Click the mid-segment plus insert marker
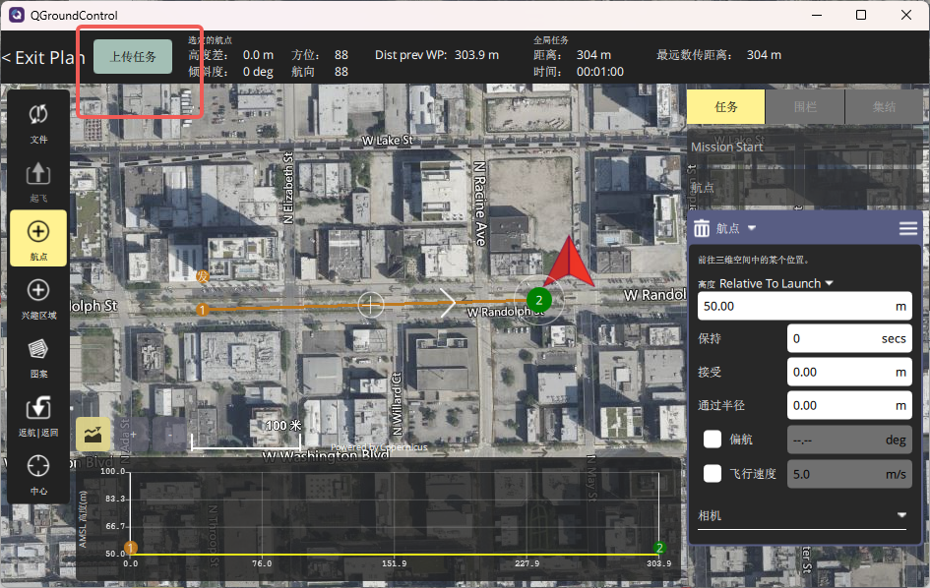Screen dimensions: 930x588 [371, 305]
